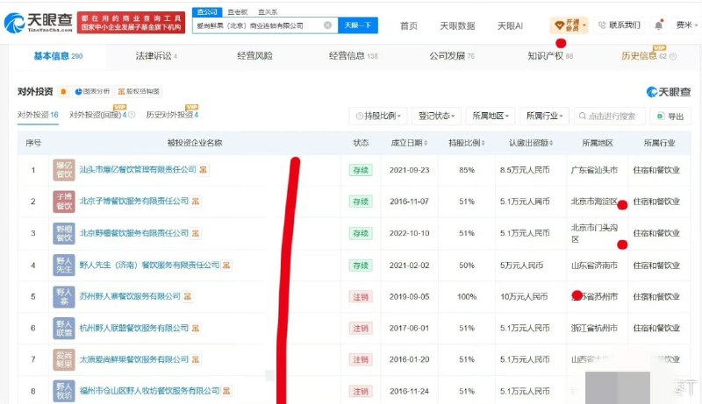The height and width of the screenshot is (404, 702).
Task: Open 天眼数据 in top navigation
Action: [457, 26]
